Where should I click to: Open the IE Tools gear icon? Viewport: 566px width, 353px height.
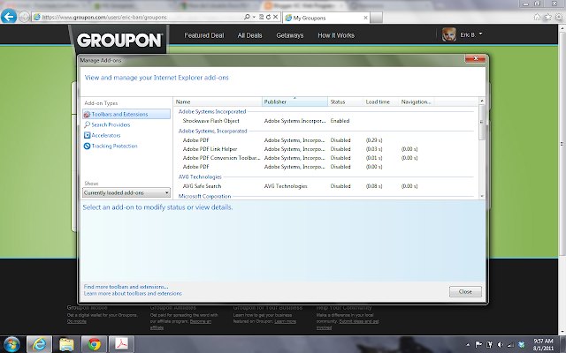pos(559,17)
